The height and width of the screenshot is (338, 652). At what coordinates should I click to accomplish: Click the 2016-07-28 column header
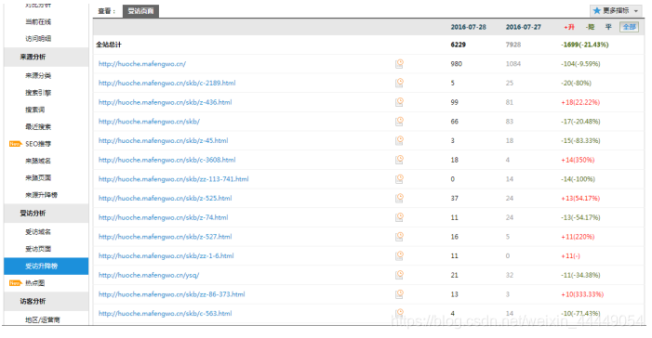point(468,27)
